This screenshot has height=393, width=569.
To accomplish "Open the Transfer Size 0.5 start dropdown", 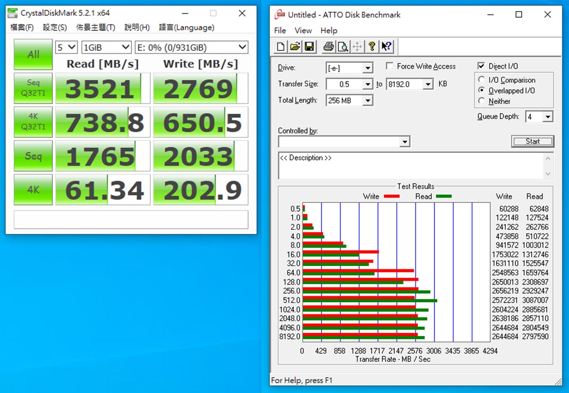I will tap(368, 84).
